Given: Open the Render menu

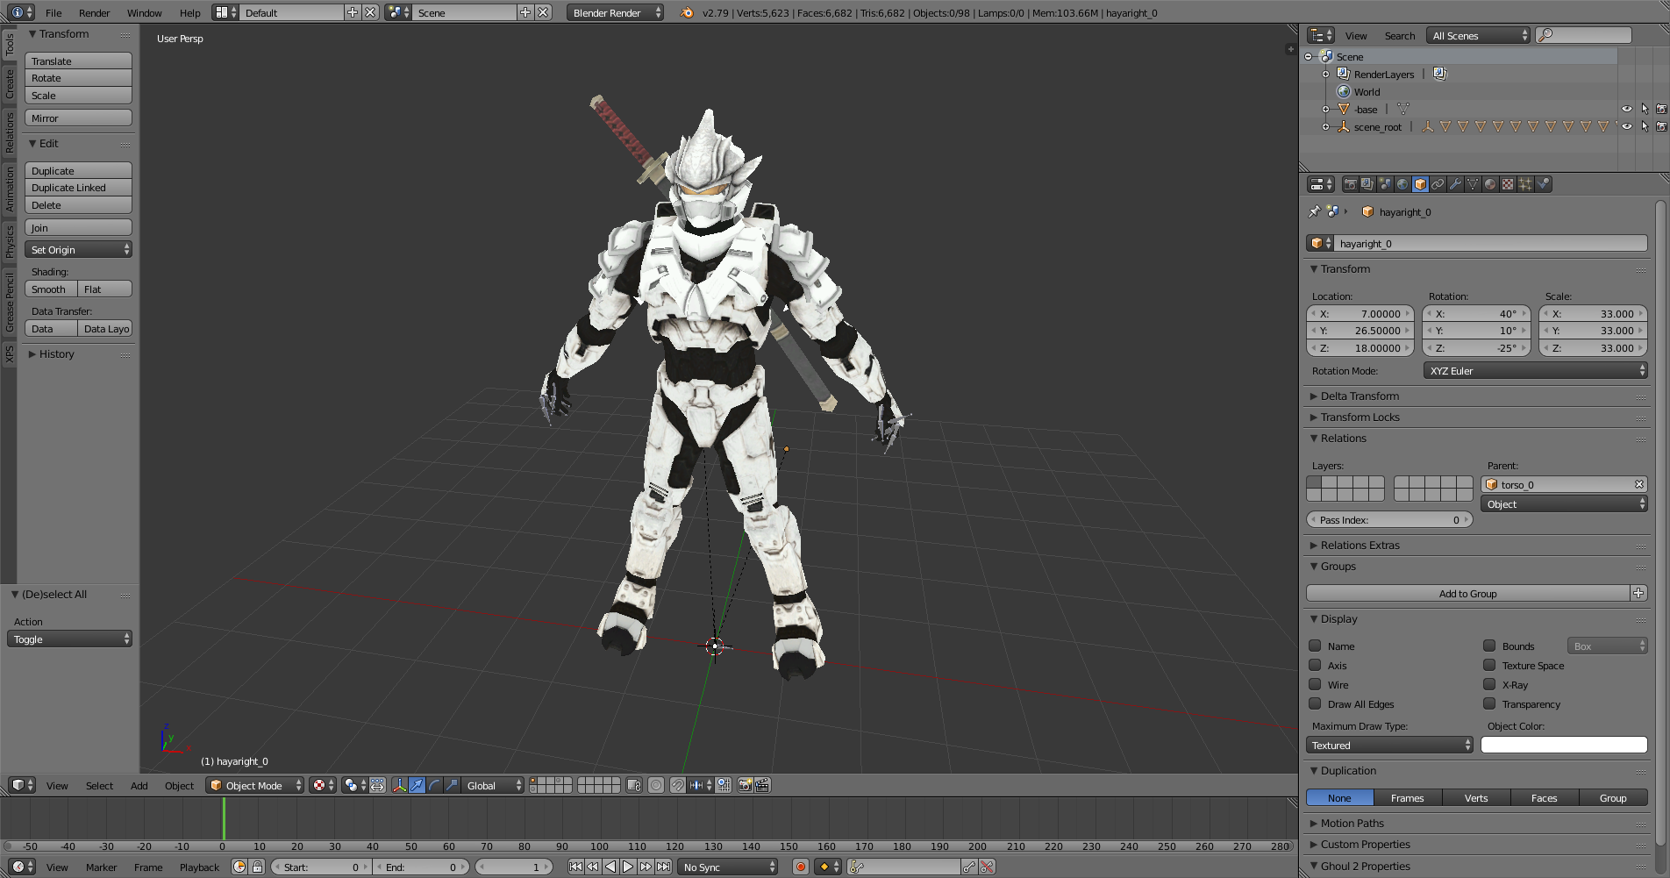Looking at the screenshot, I should pyautogui.click(x=95, y=13).
